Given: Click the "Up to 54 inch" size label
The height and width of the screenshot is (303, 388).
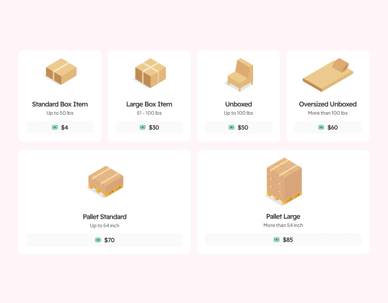Looking at the screenshot, I should (105, 226).
